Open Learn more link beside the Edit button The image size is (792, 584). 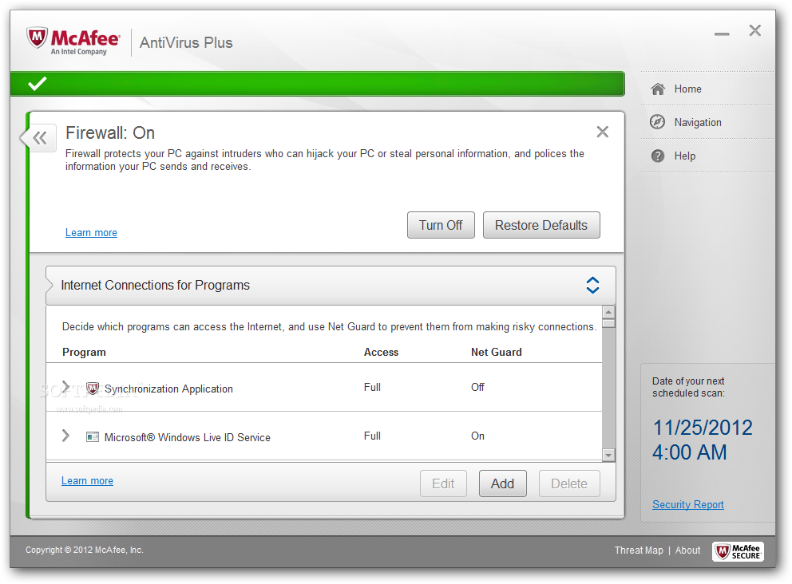pos(87,481)
